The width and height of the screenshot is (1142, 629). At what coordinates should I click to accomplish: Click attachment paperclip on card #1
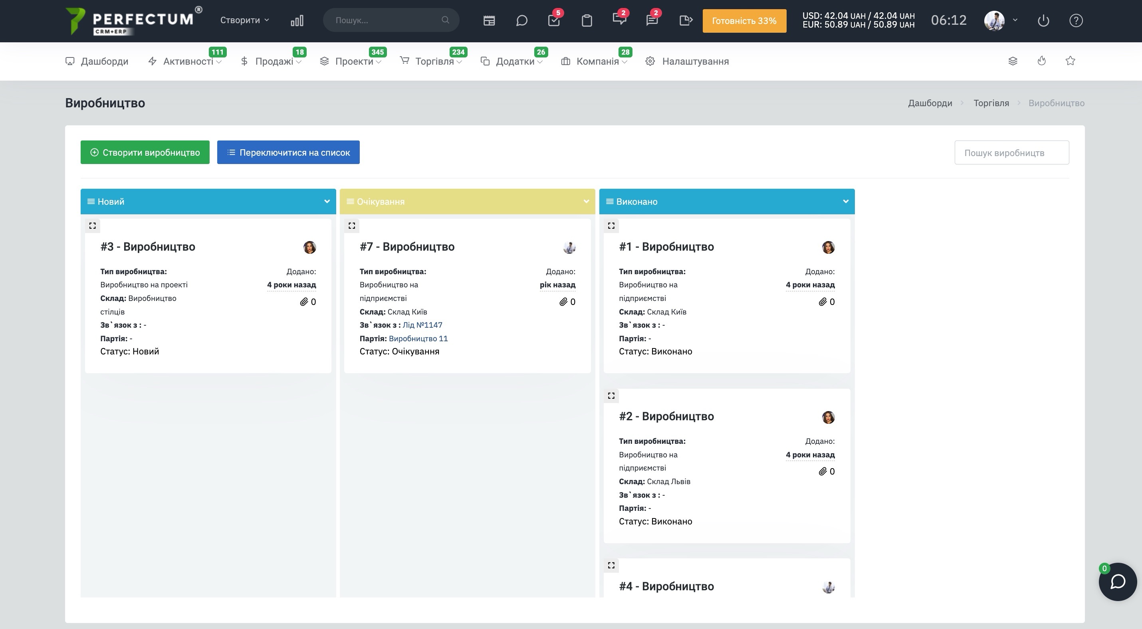pos(823,302)
